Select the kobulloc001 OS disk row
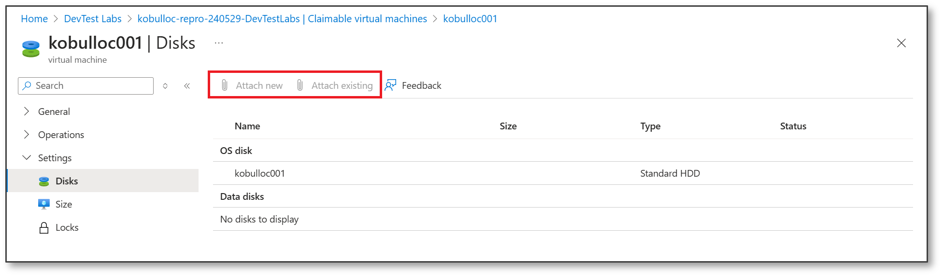This screenshot has height=279, width=943. click(x=259, y=173)
